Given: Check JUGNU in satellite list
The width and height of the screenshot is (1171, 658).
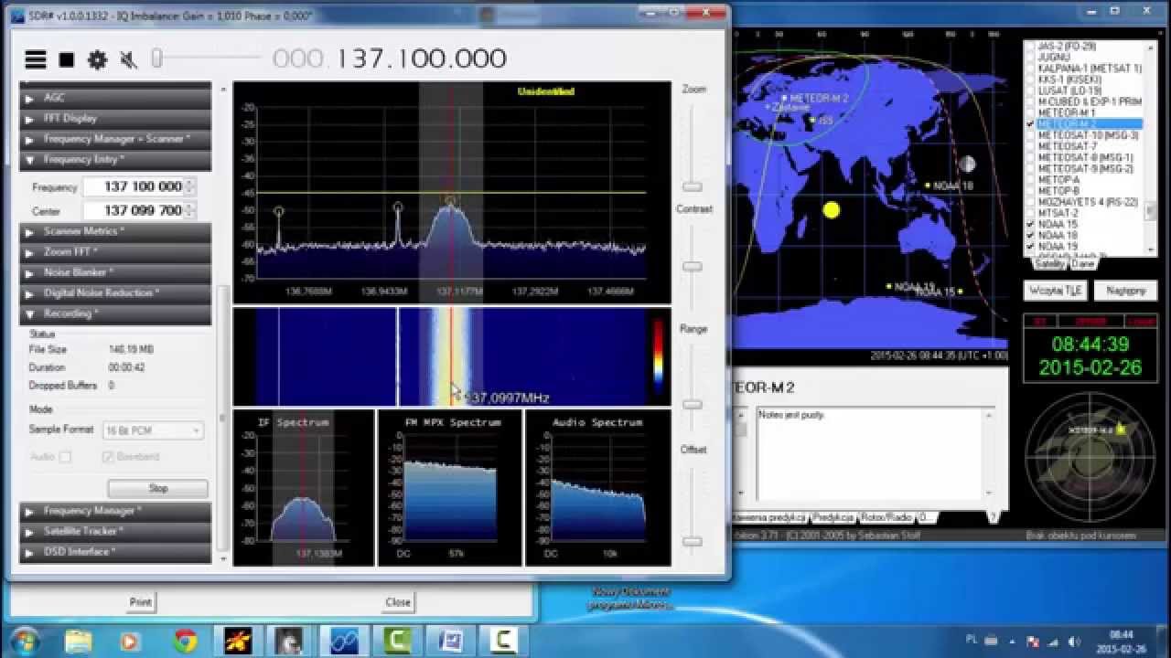Looking at the screenshot, I should [1031, 57].
